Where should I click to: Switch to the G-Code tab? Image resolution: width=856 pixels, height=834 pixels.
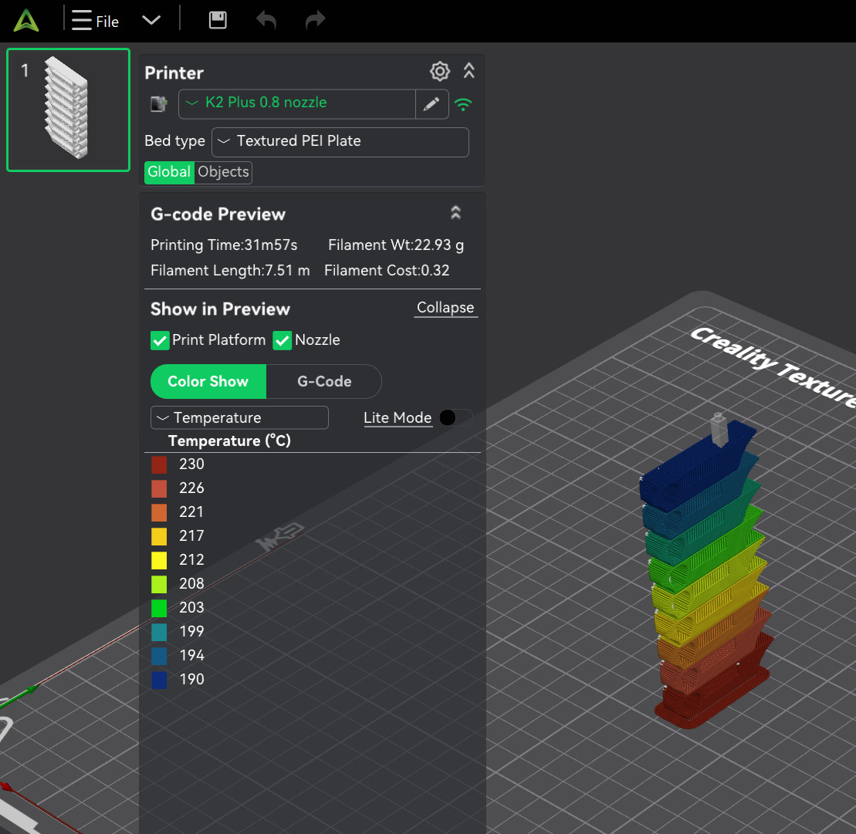click(x=324, y=381)
